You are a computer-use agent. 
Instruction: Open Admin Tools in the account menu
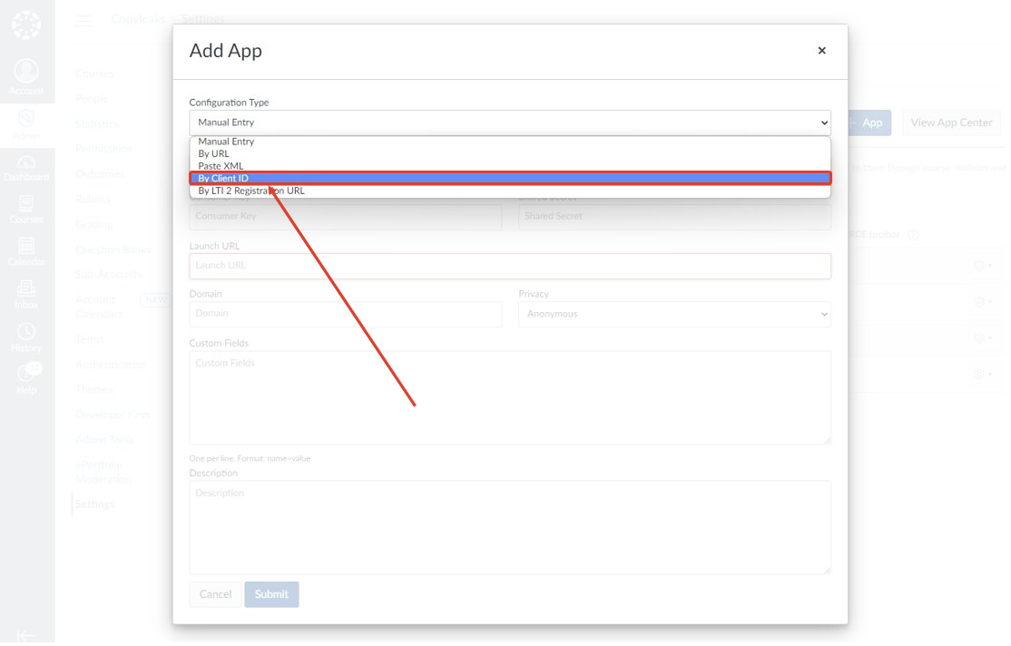pos(104,440)
